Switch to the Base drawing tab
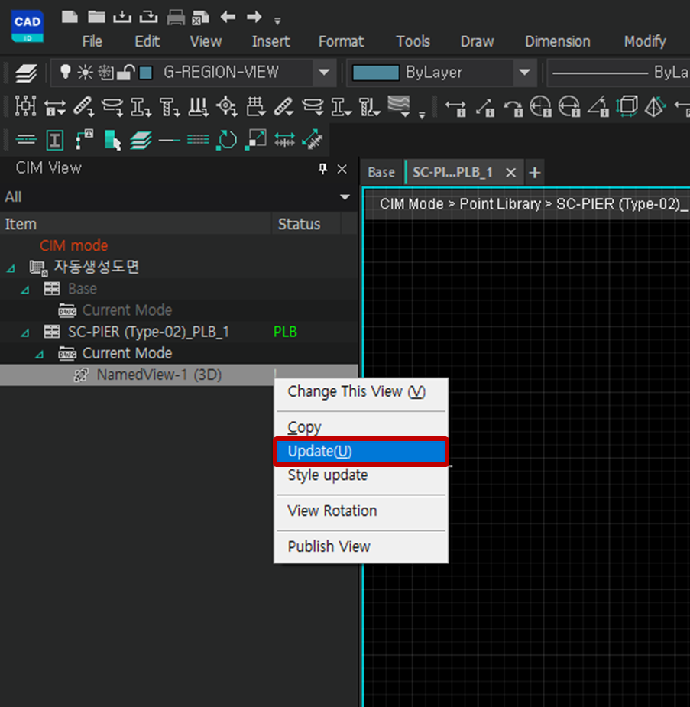Viewport: 690px width, 707px height. click(381, 172)
